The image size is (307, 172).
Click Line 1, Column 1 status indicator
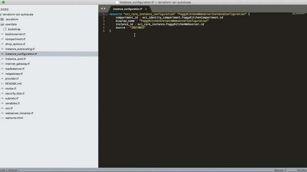pos(10,170)
